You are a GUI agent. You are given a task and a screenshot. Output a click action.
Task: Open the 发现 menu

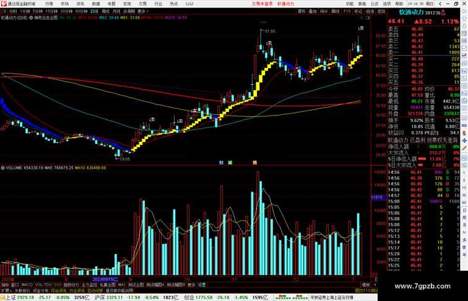tap(127, 4)
